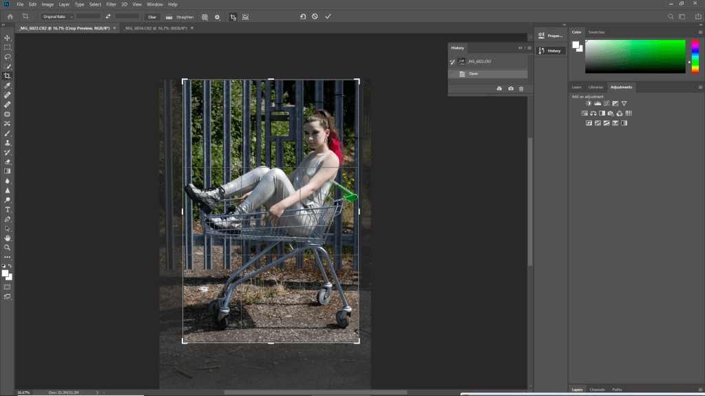Delete current state in History panel

[521, 89]
